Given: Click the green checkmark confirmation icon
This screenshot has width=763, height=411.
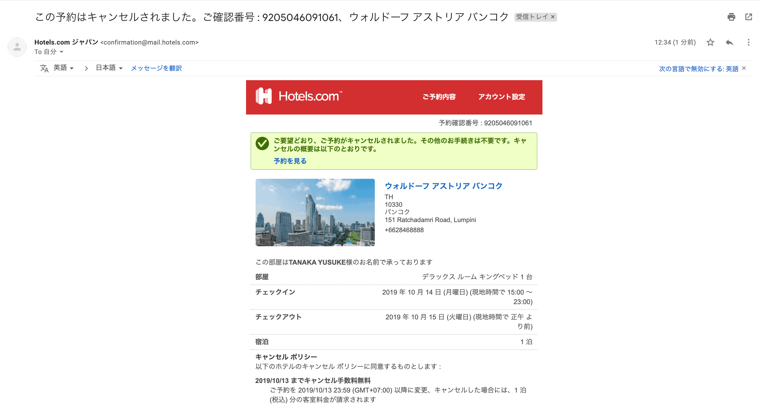Looking at the screenshot, I should point(262,143).
